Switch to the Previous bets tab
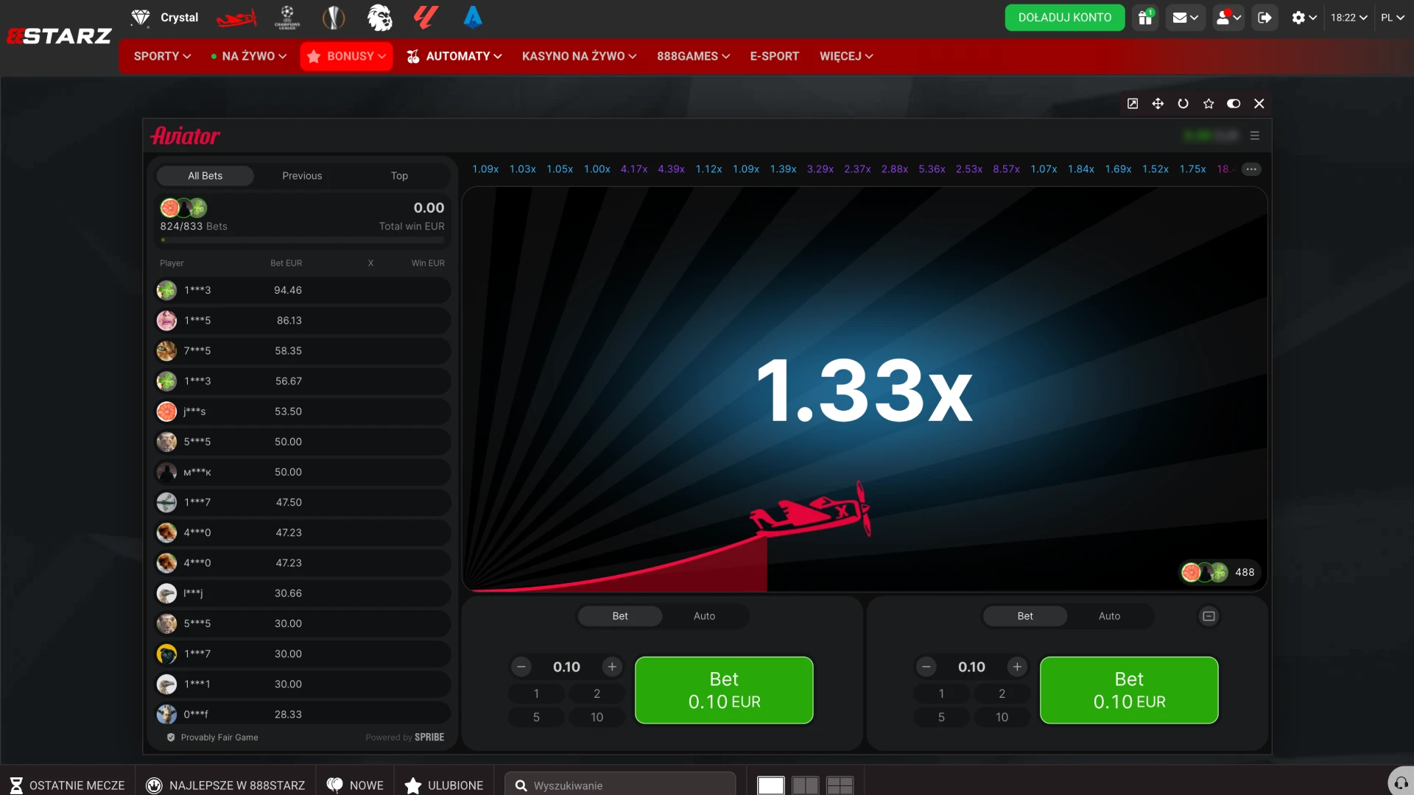Viewport: 1414px width, 795px height. coord(302,176)
